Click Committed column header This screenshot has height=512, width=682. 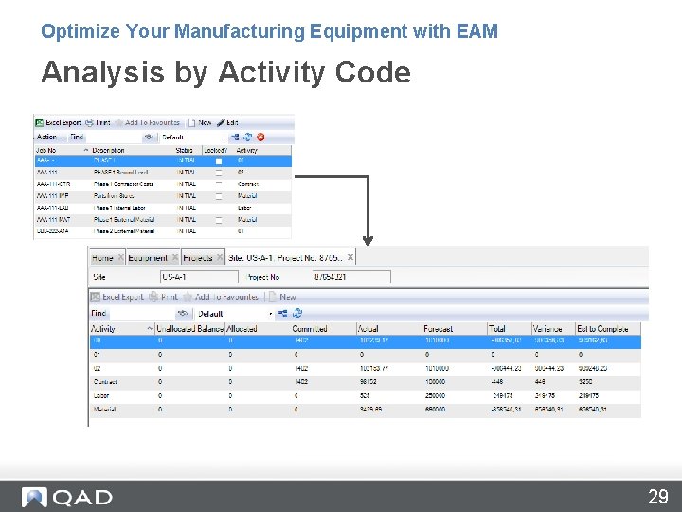tap(324, 329)
